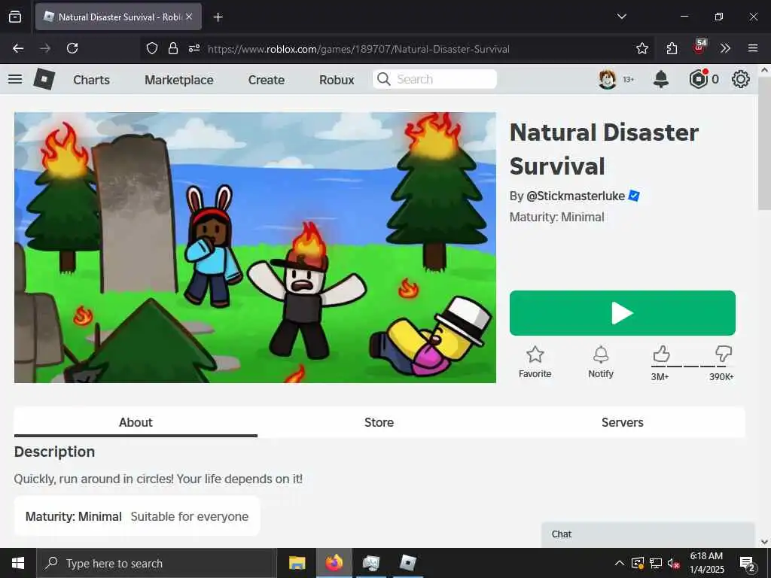Show hidden system tray icons

(620, 563)
